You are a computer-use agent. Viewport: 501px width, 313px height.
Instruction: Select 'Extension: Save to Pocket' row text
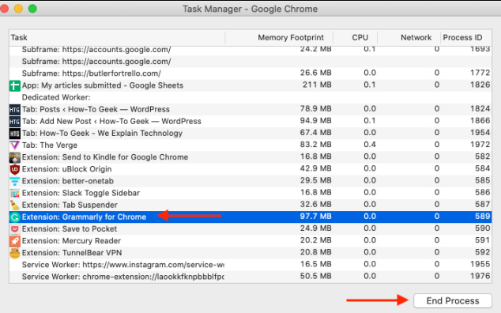(69, 229)
